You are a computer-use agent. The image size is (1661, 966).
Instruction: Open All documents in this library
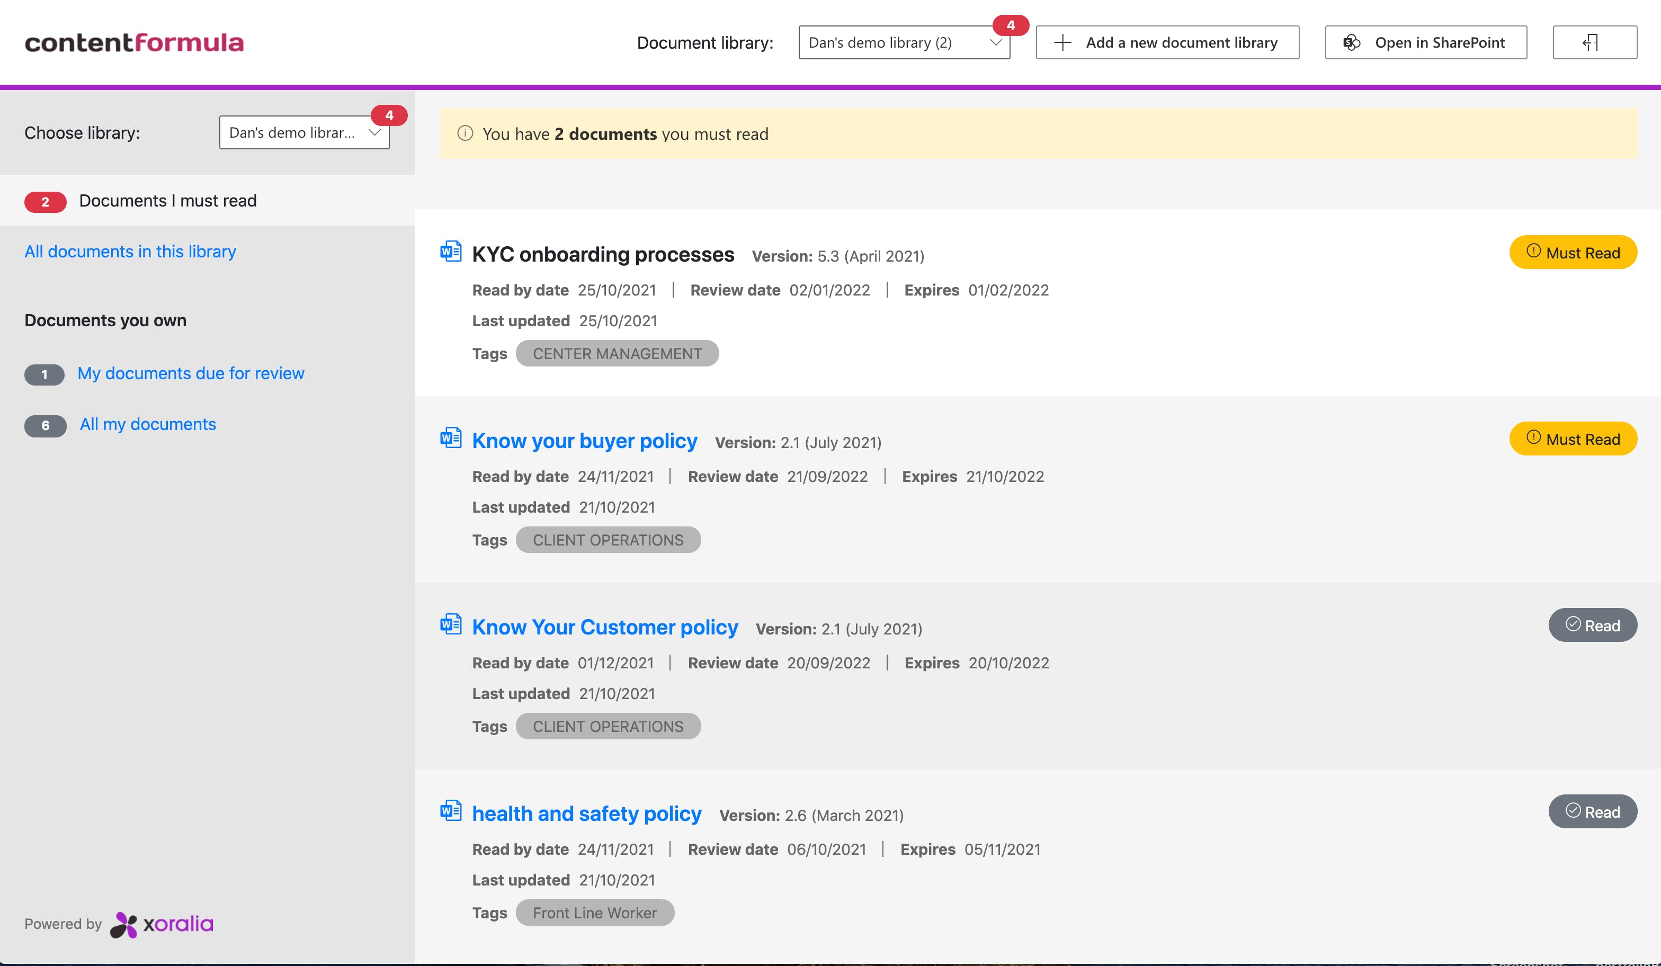pyautogui.click(x=130, y=251)
